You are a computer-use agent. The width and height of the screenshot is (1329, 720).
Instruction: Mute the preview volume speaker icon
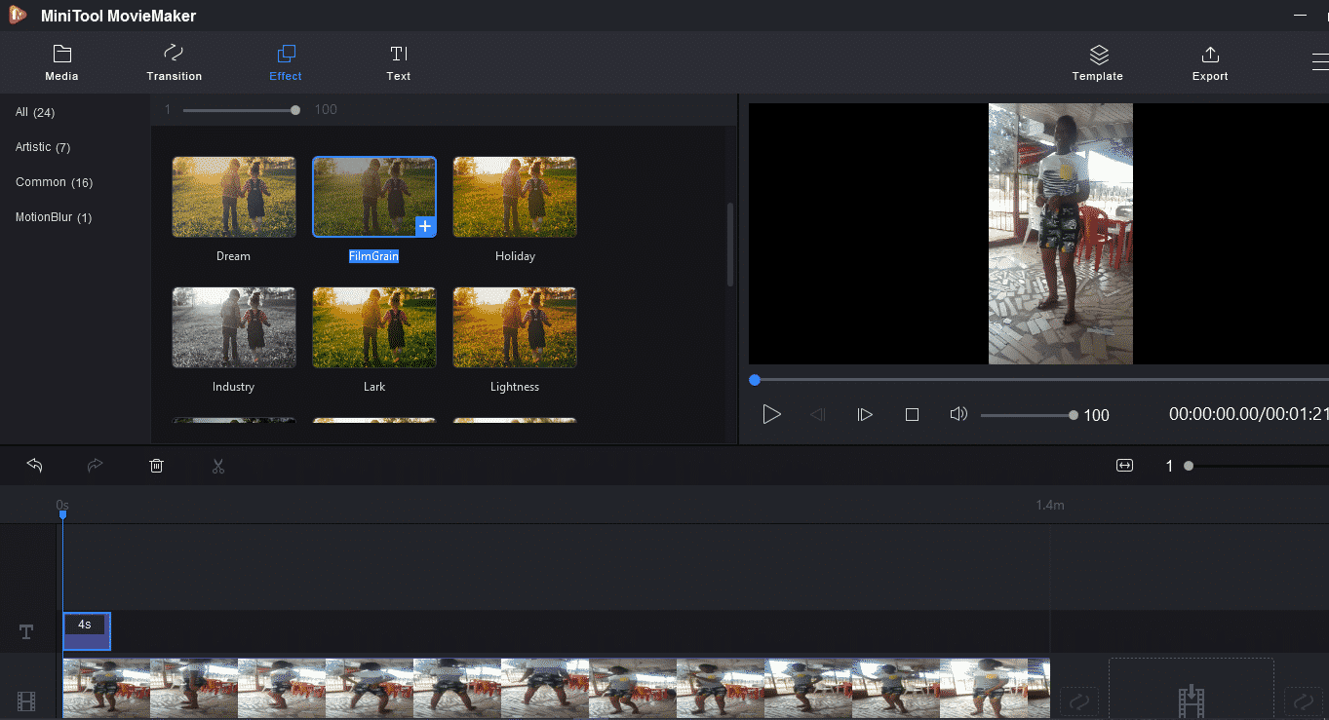pos(958,414)
